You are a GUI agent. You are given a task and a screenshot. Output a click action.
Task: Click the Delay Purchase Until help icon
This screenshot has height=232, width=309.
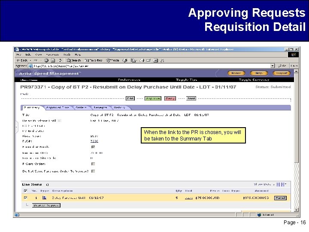pos(59,121)
